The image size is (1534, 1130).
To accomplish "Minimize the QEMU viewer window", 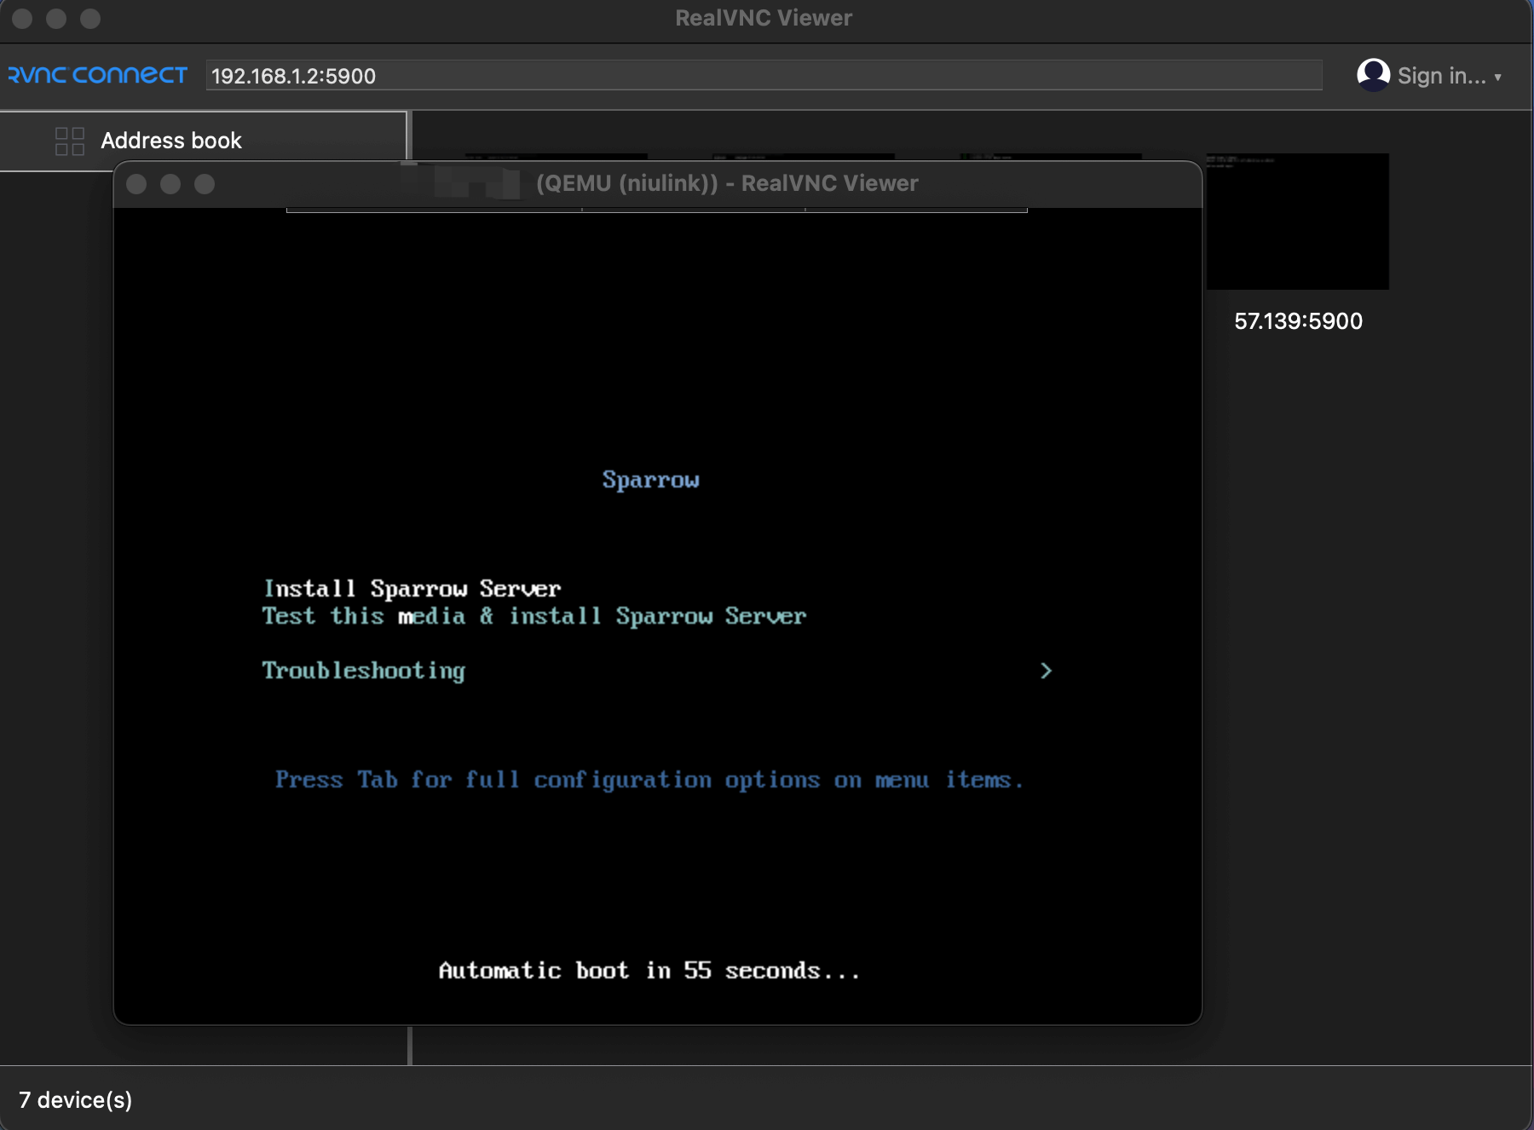I will (170, 184).
